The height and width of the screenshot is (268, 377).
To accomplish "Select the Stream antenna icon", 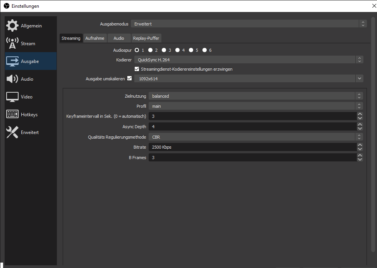I will click(12, 44).
